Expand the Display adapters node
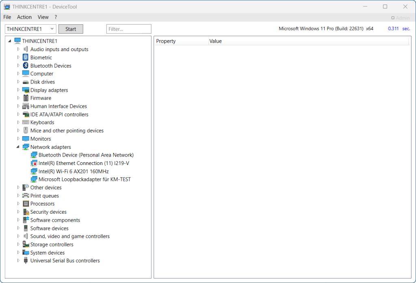Image resolution: width=416 pixels, height=283 pixels. pyautogui.click(x=18, y=90)
